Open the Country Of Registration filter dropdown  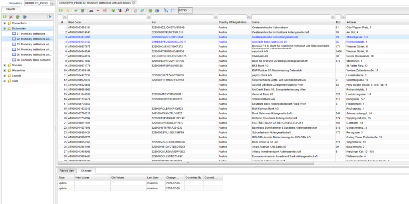click(249, 17)
